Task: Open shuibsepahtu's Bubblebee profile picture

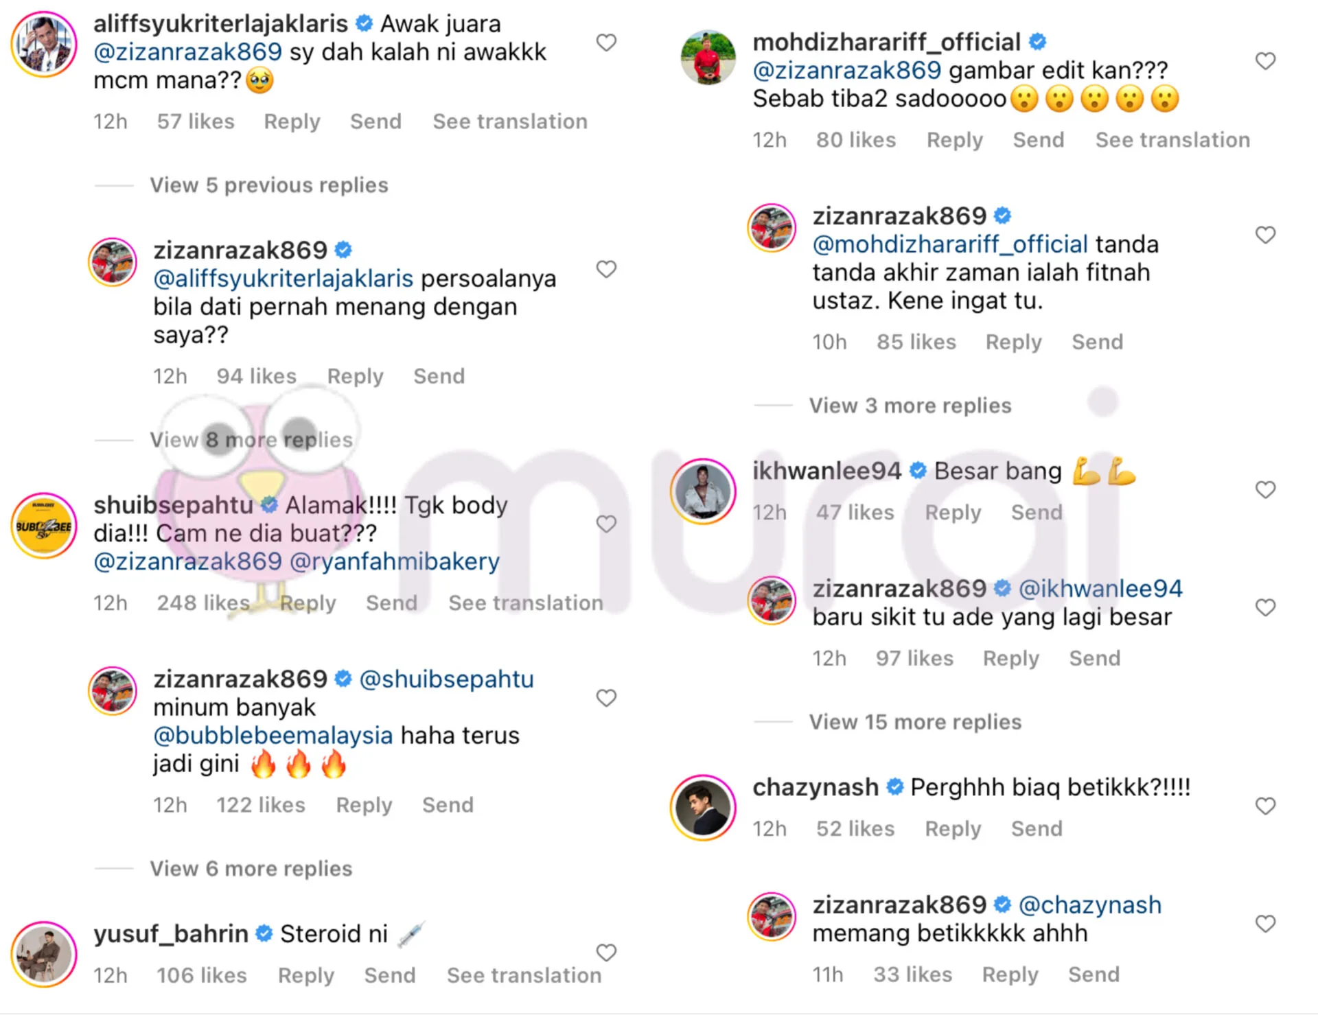Action: point(44,526)
